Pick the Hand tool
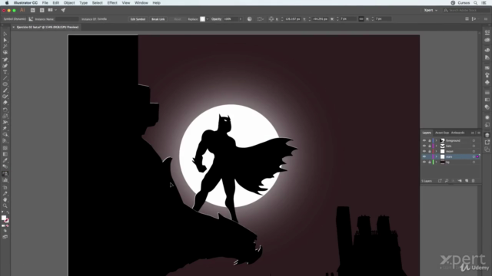Screen dimensions: 492x276 pos(5,199)
